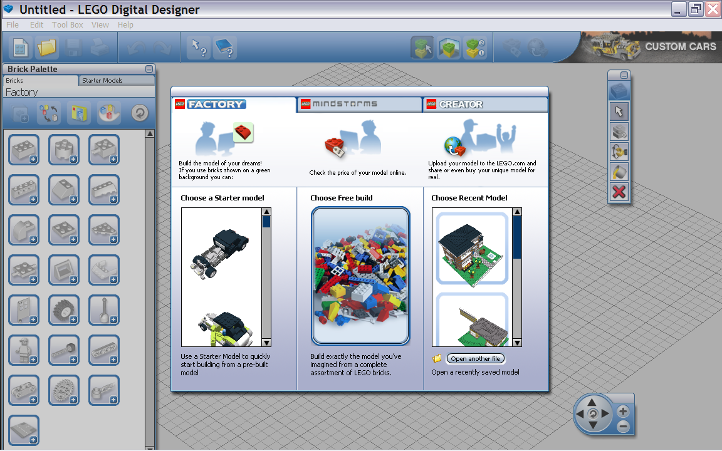Click the What's This help pointer icon
This screenshot has height=451, width=722.
[x=199, y=48]
